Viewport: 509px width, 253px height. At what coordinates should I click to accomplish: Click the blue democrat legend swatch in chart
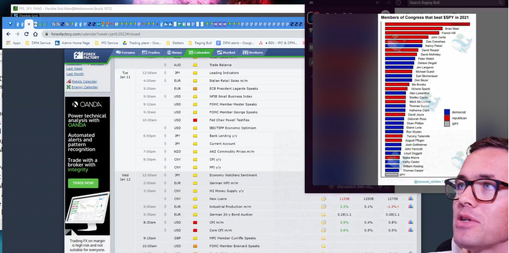[x=447, y=112]
